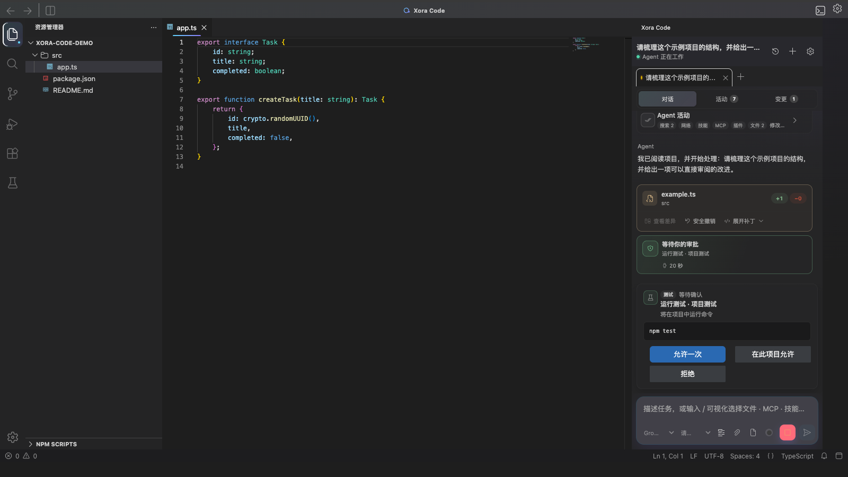
Task: Open conversation history clock icon
Action: click(x=775, y=51)
